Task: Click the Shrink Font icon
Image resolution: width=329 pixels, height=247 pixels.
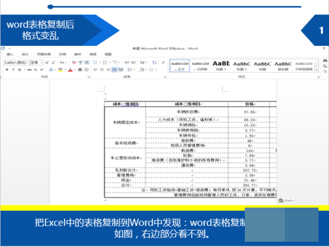Action: point(53,62)
